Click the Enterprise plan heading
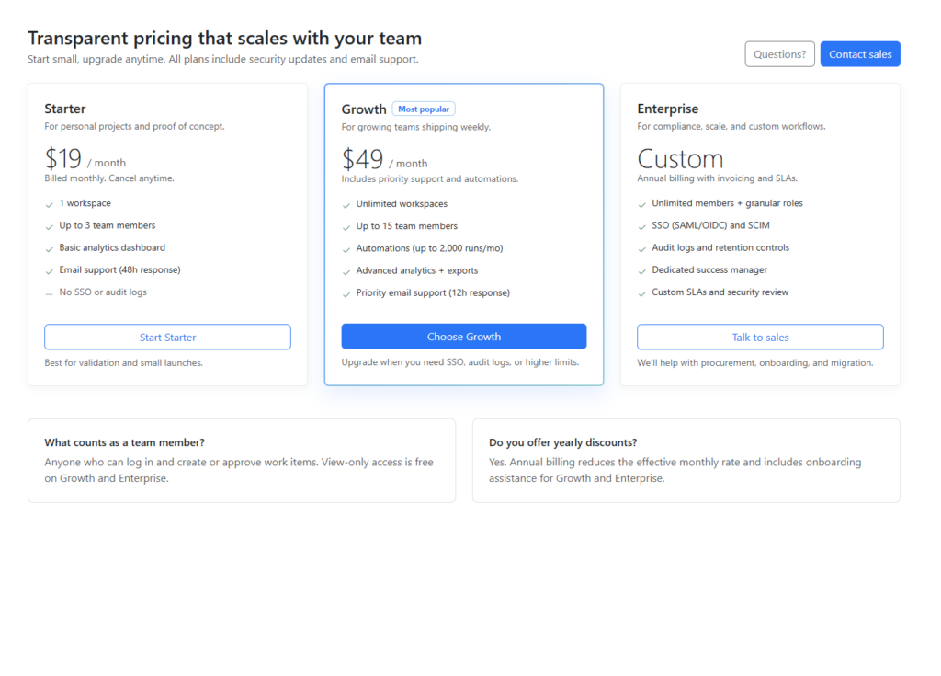This screenshot has height=676, width=941. pyautogui.click(x=668, y=109)
